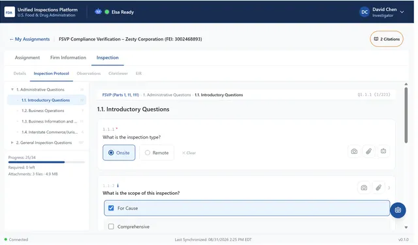Viewport: 418px width, 245px height.
Task: Clear the inspection type answer
Action: [x=189, y=152]
